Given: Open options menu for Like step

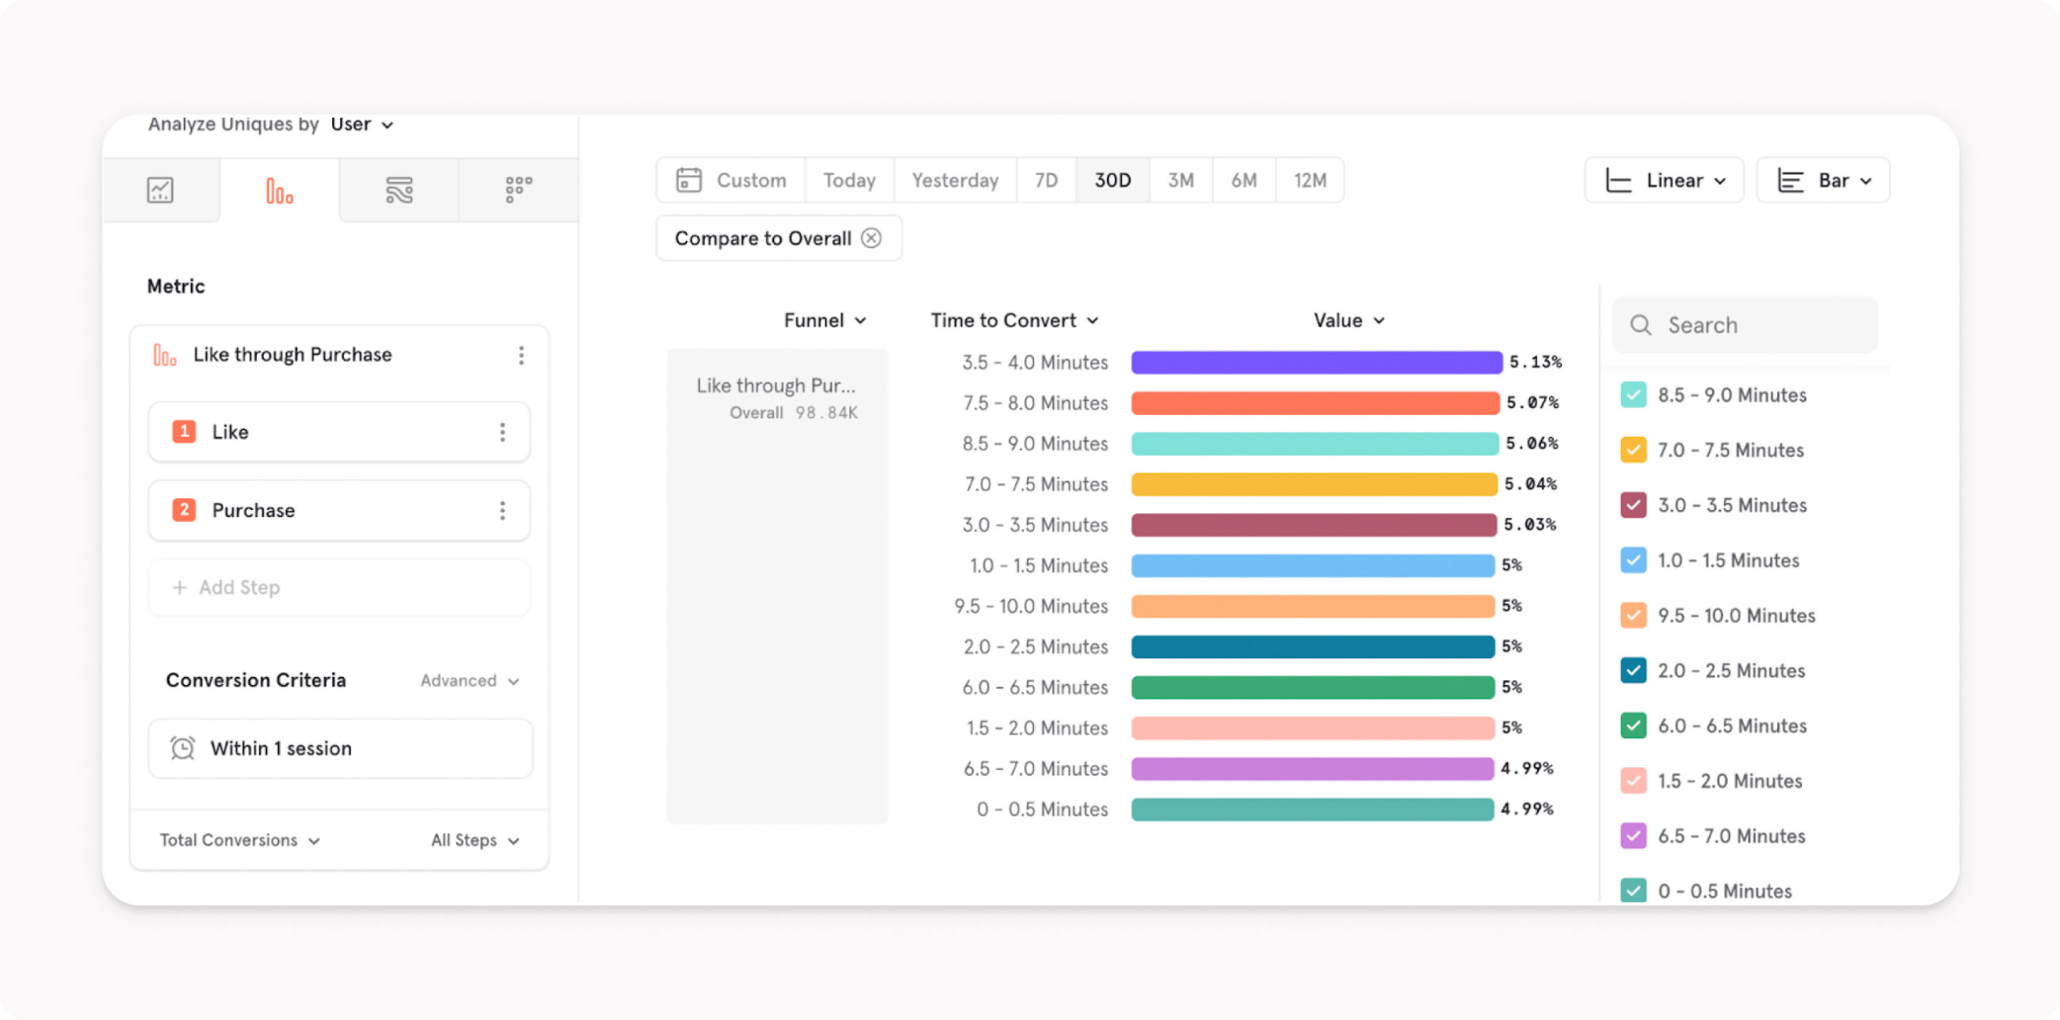Looking at the screenshot, I should [x=502, y=432].
